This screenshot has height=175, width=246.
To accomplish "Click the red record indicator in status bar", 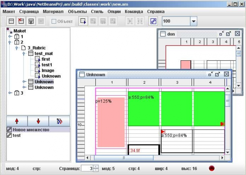I will (x=212, y=168).
